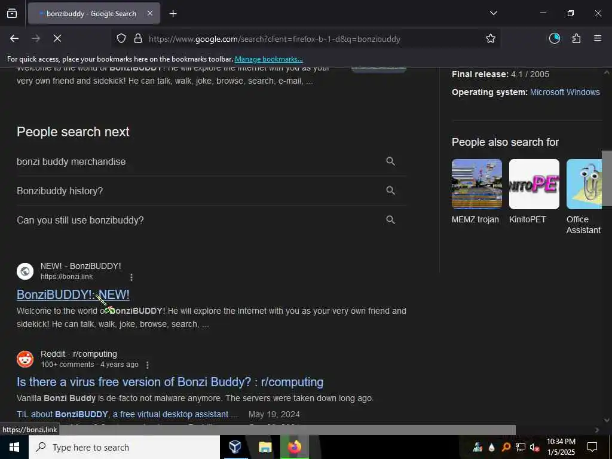
Task: Open a new tab with the plus button
Action: (173, 14)
